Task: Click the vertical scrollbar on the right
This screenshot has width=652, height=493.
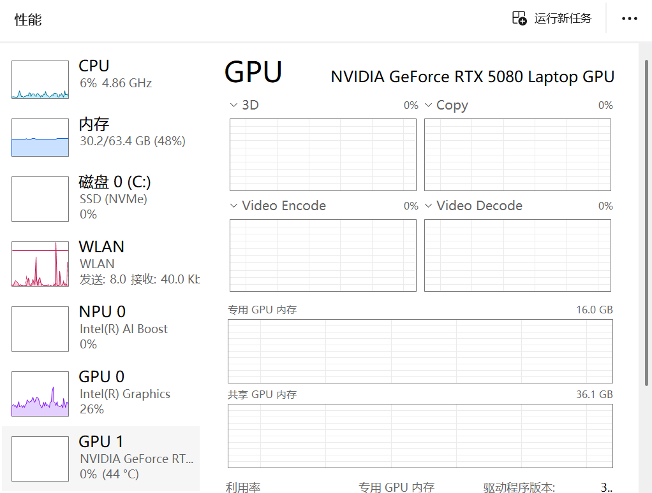Action: (x=647, y=224)
